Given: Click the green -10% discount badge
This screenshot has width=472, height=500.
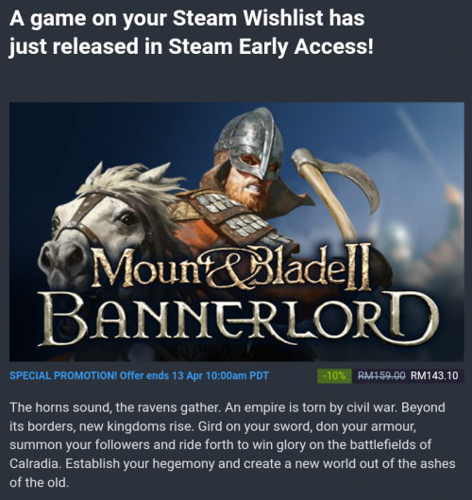Looking at the screenshot, I should 334,376.
